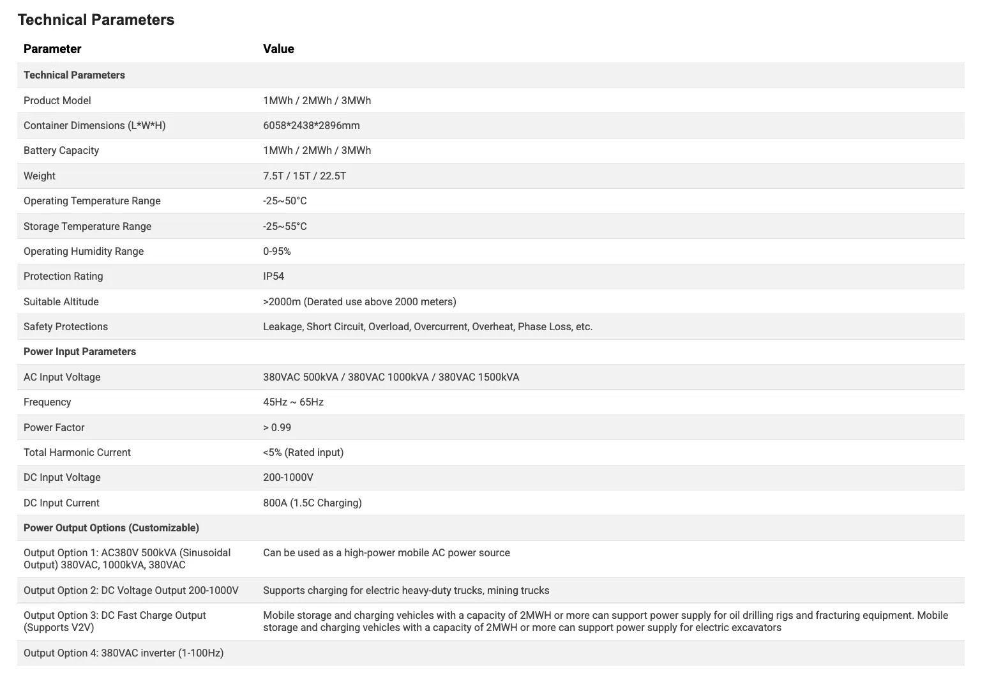Click the Suitable Altitude row label
The width and height of the screenshot is (987, 691).
(x=61, y=301)
